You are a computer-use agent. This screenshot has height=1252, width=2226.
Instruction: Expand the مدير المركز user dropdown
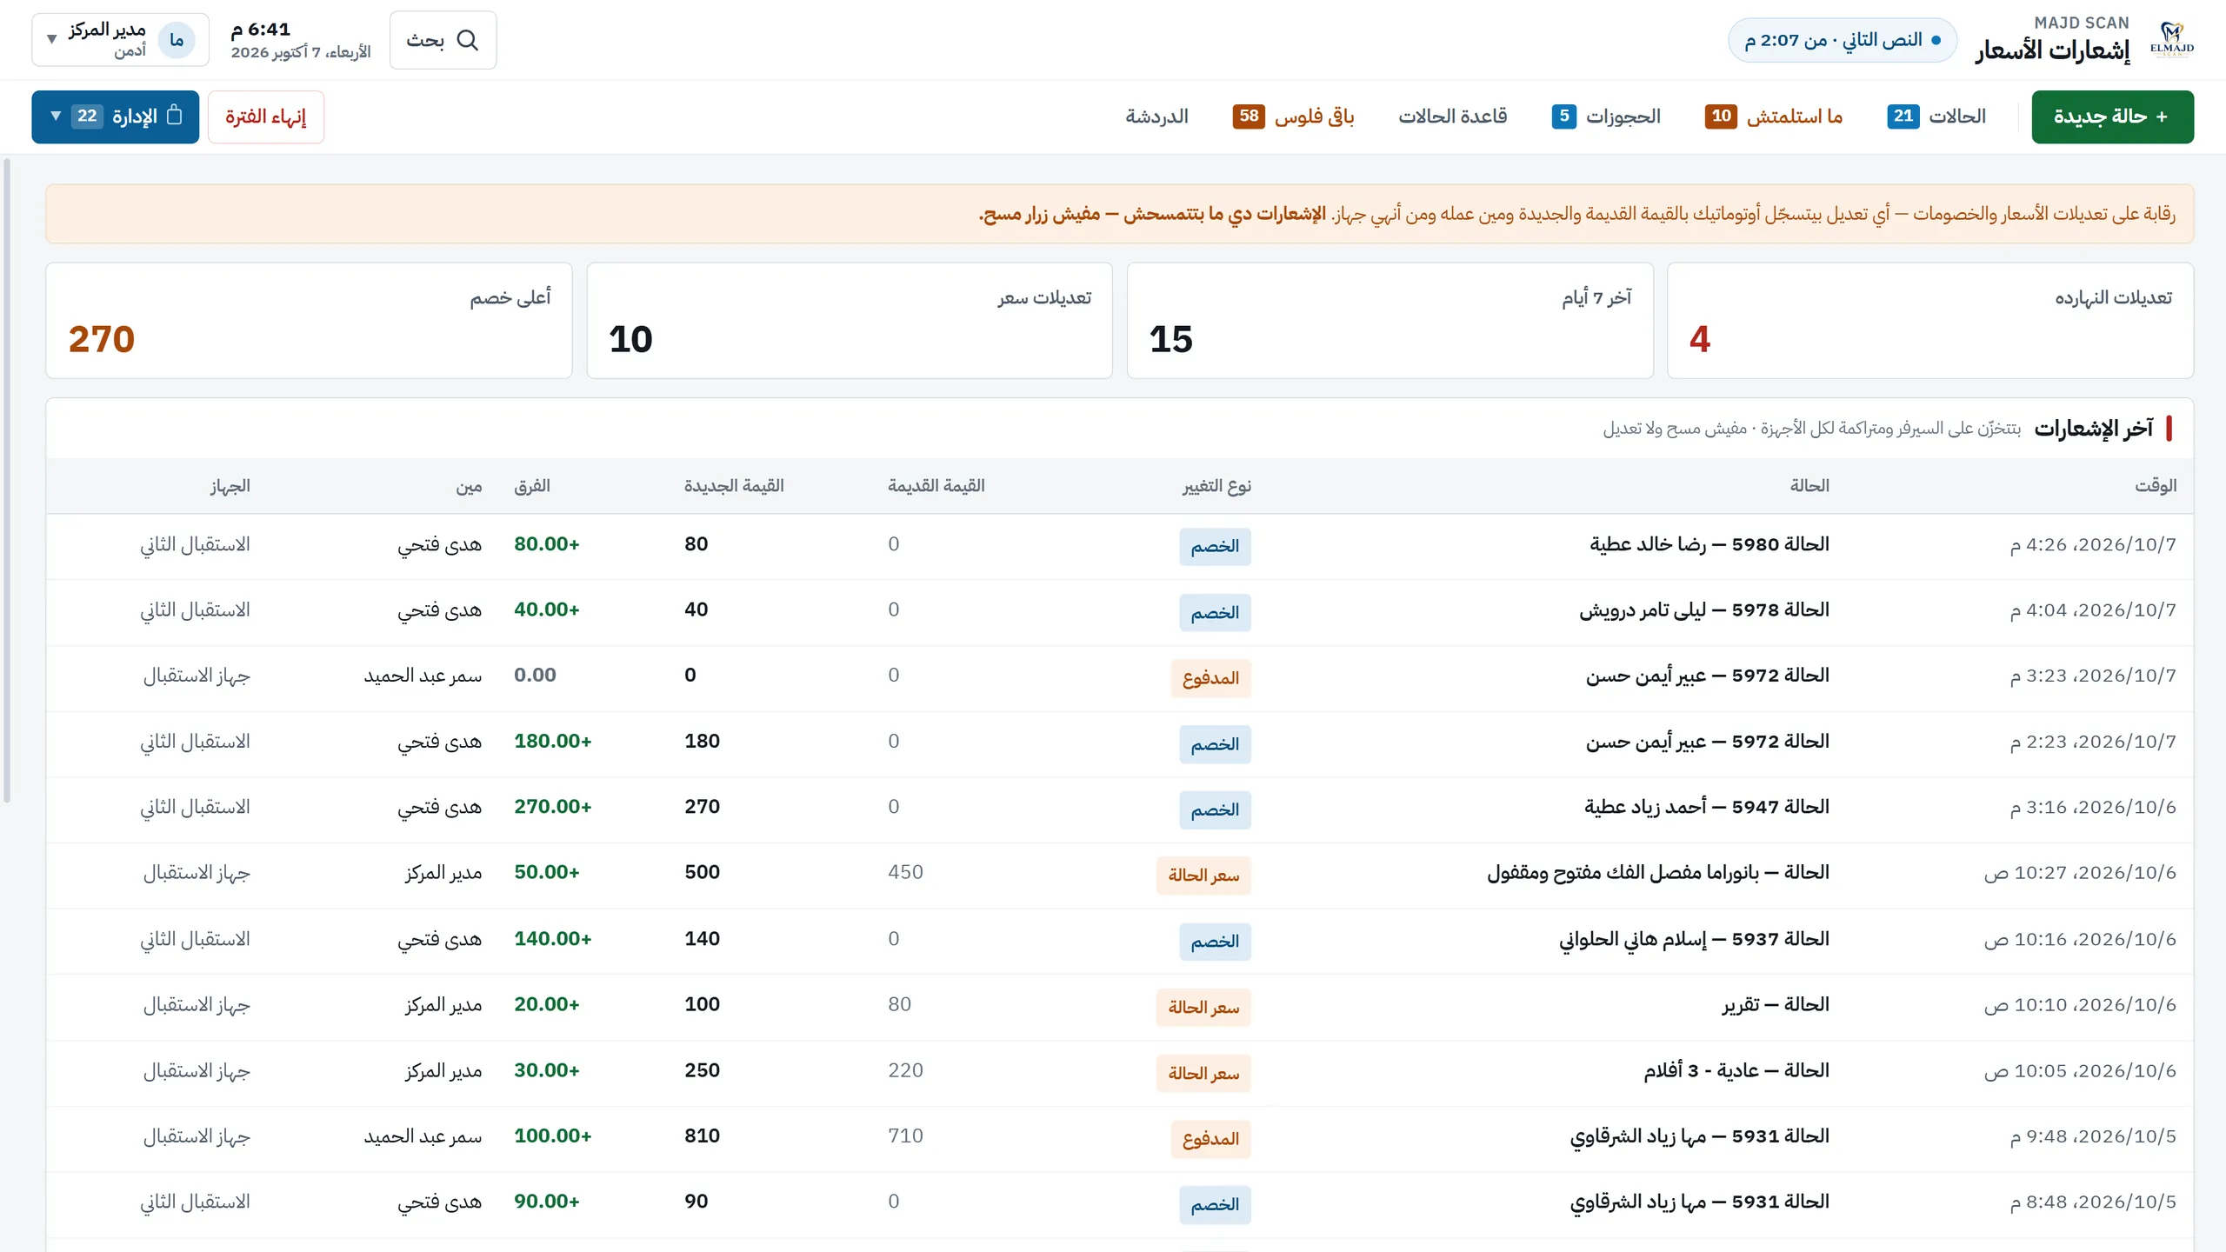coord(120,40)
